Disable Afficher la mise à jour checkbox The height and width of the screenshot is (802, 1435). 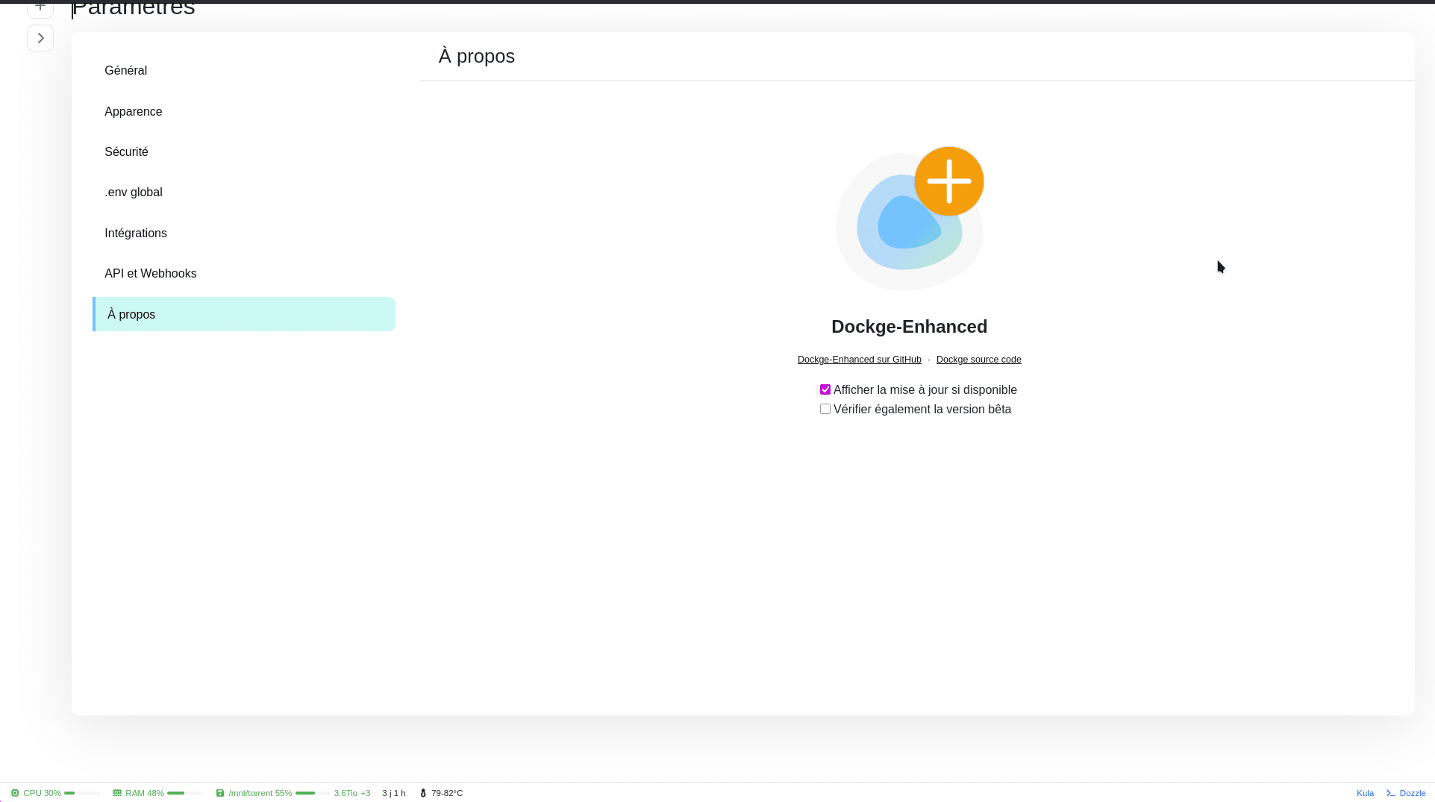point(825,389)
